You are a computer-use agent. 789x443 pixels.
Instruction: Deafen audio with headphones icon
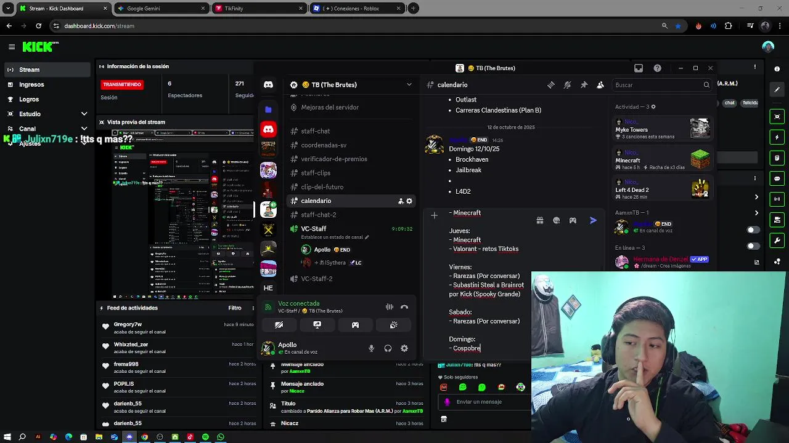388,348
